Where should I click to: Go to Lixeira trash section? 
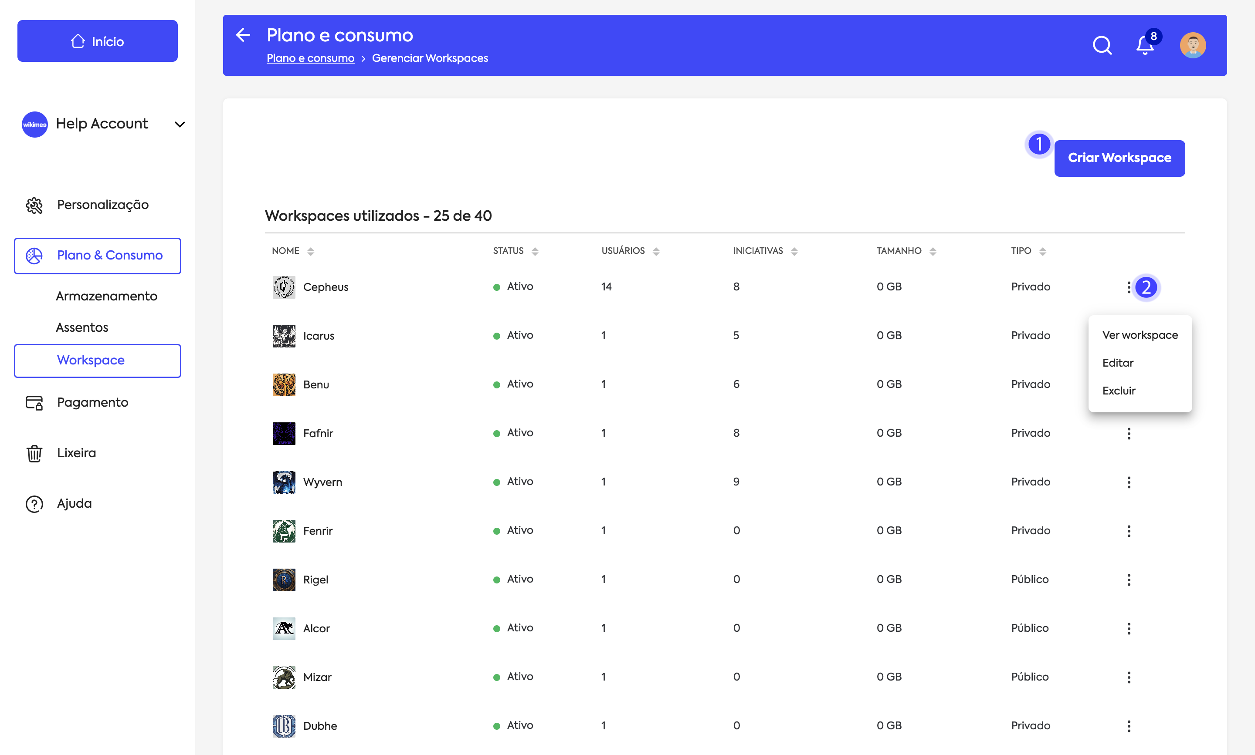tap(76, 453)
